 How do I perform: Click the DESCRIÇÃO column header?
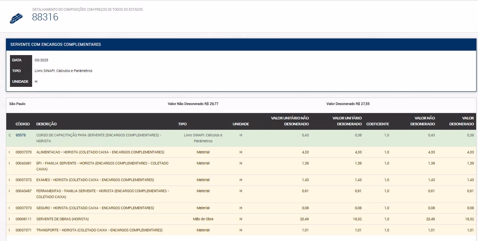click(47, 124)
